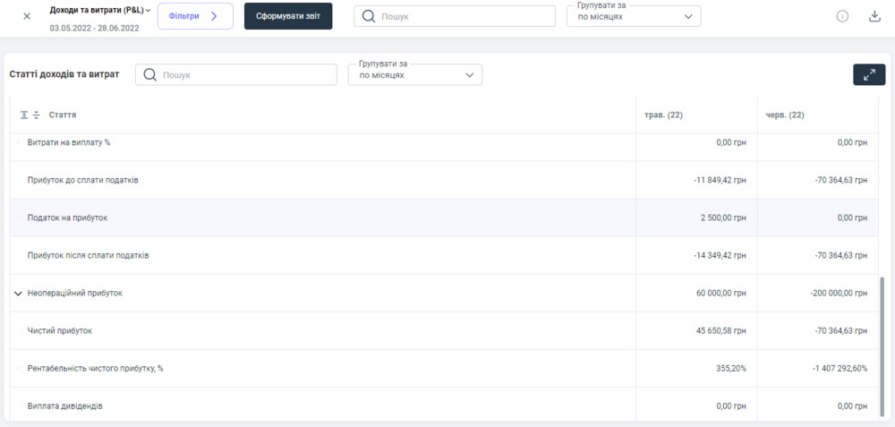Open top Групувати за dropdown
This screenshot has width=895, height=427.
point(634,17)
